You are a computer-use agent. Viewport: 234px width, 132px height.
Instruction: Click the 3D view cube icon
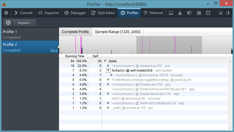(x=189, y=13)
